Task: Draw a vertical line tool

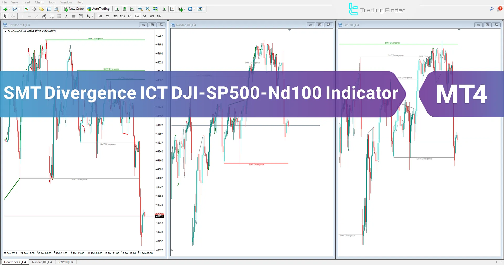Action: click(22, 16)
